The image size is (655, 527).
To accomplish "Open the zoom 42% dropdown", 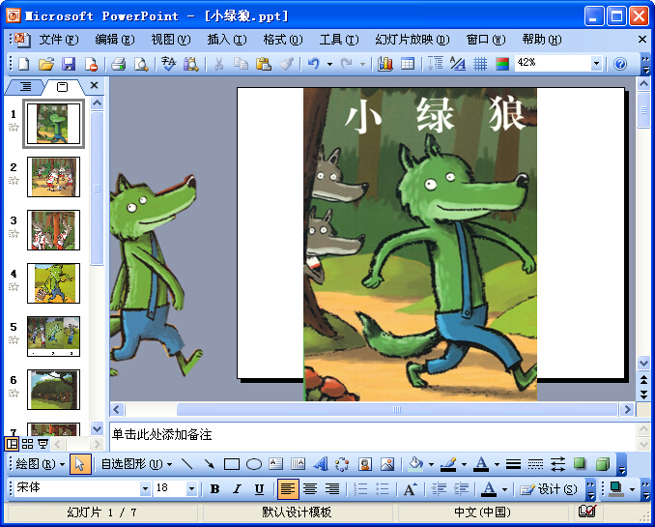I will tap(596, 64).
